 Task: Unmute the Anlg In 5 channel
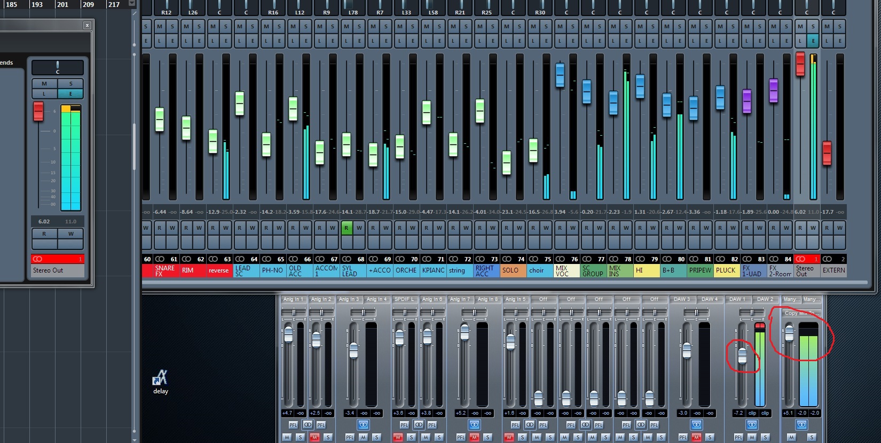pyautogui.click(x=509, y=437)
